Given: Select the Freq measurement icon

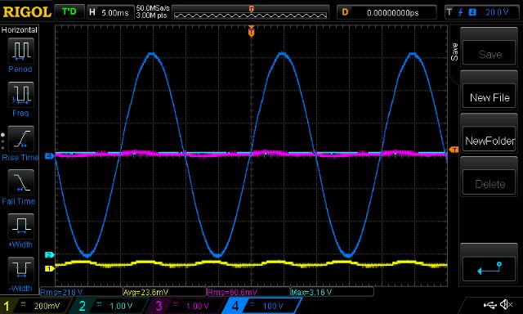Looking at the screenshot, I should (x=20, y=94).
